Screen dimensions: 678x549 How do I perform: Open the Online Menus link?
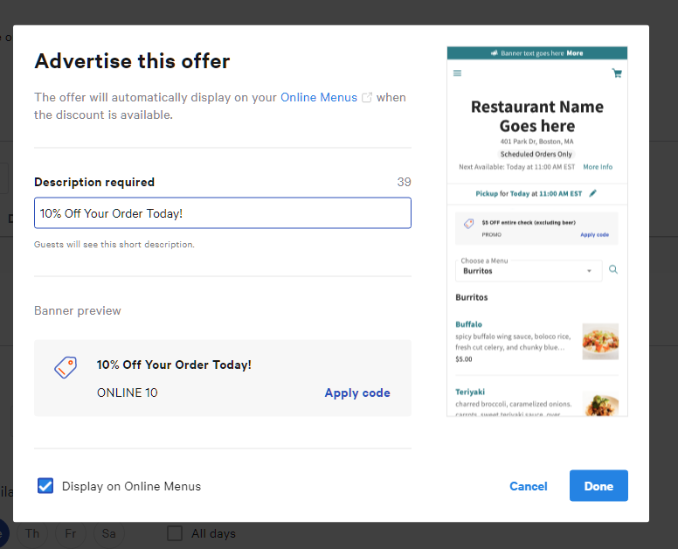[x=319, y=97]
